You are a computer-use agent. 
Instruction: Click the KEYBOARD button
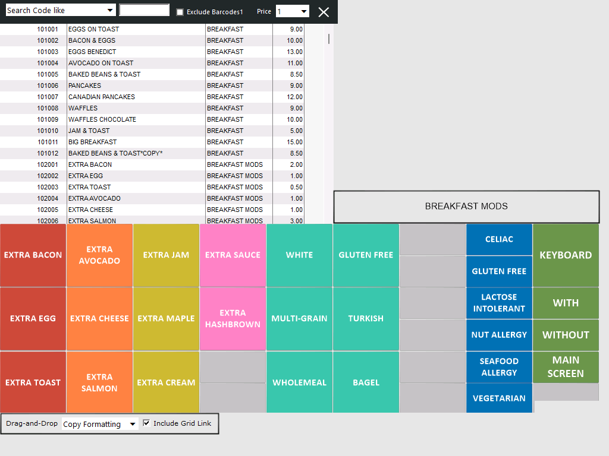click(566, 255)
